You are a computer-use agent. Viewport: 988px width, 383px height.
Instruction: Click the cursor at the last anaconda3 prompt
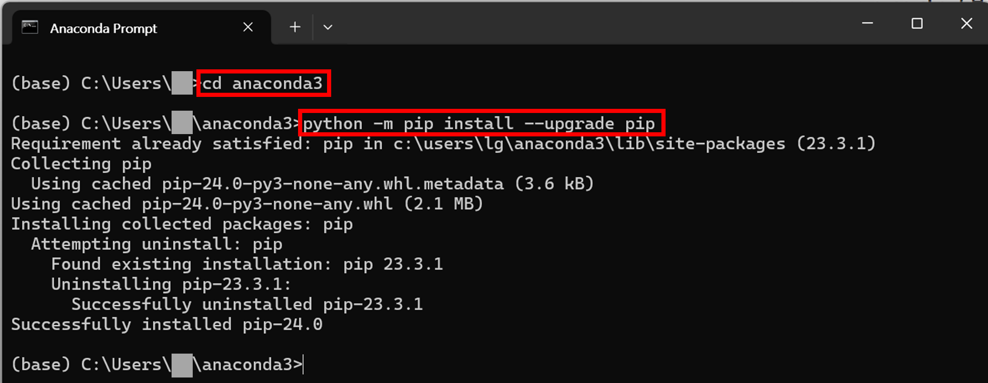tap(304, 365)
